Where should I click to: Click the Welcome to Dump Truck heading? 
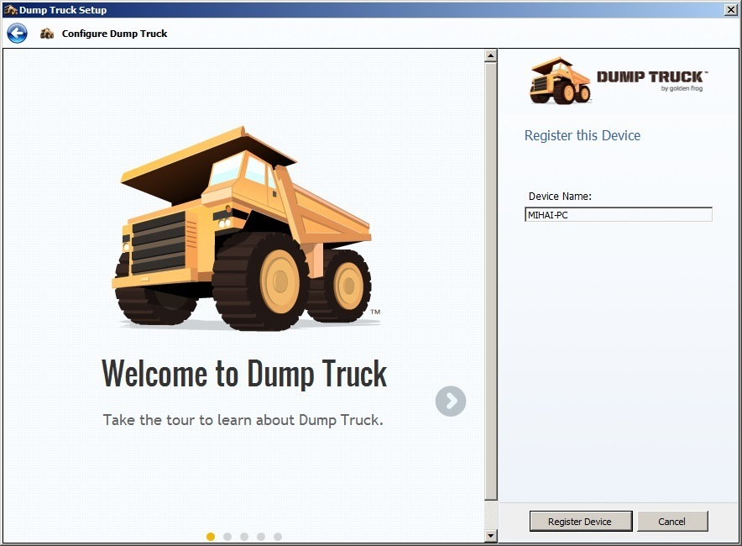click(x=244, y=375)
